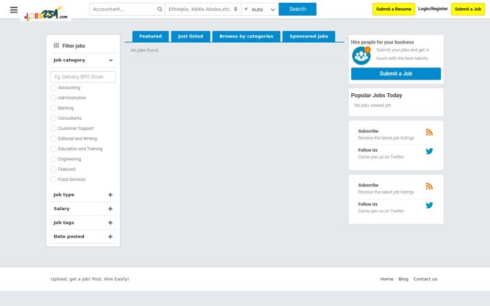490x306 pixels.
Task: Click the Hire people for your business heading
Action: pos(382,42)
